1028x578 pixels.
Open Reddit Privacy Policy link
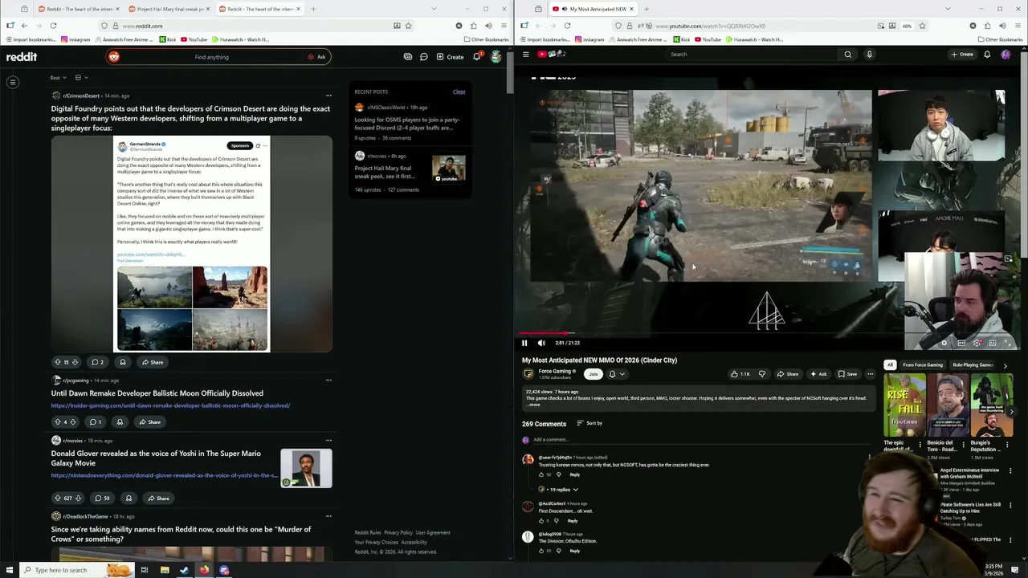[398, 532]
